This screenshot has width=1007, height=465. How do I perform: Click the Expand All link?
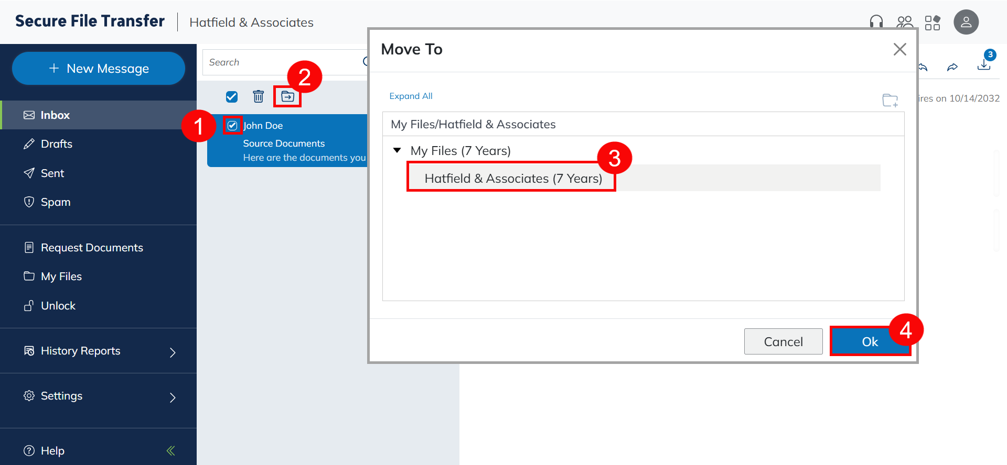pyautogui.click(x=411, y=96)
